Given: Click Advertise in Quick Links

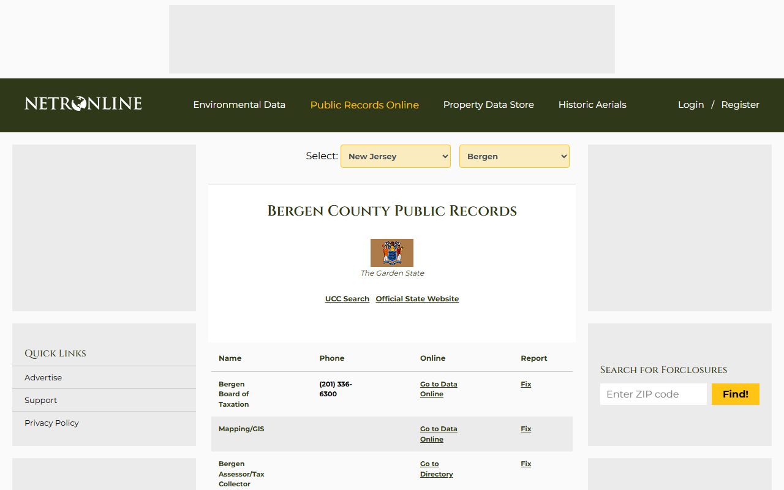Looking at the screenshot, I should click(43, 377).
